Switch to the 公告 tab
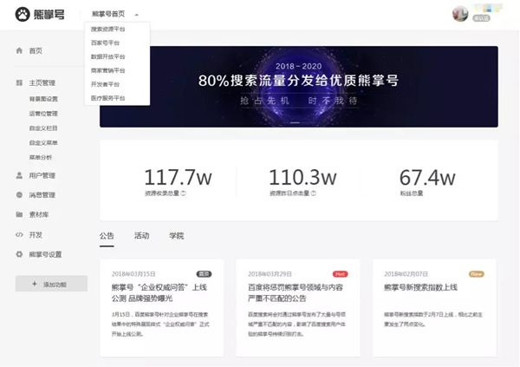The image size is (520, 367). [107, 236]
